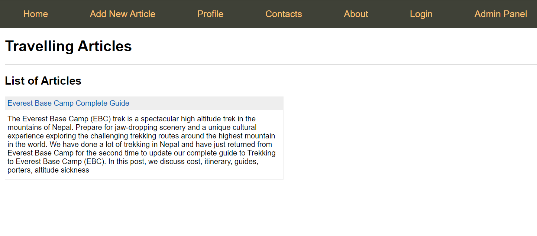Click the Travelling Articles main heading
Image resolution: width=537 pixels, height=236 pixels.
pos(68,46)
